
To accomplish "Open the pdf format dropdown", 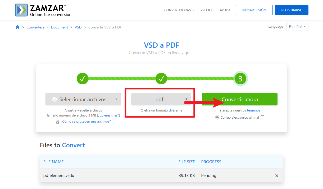I will [x=161, y=99].
